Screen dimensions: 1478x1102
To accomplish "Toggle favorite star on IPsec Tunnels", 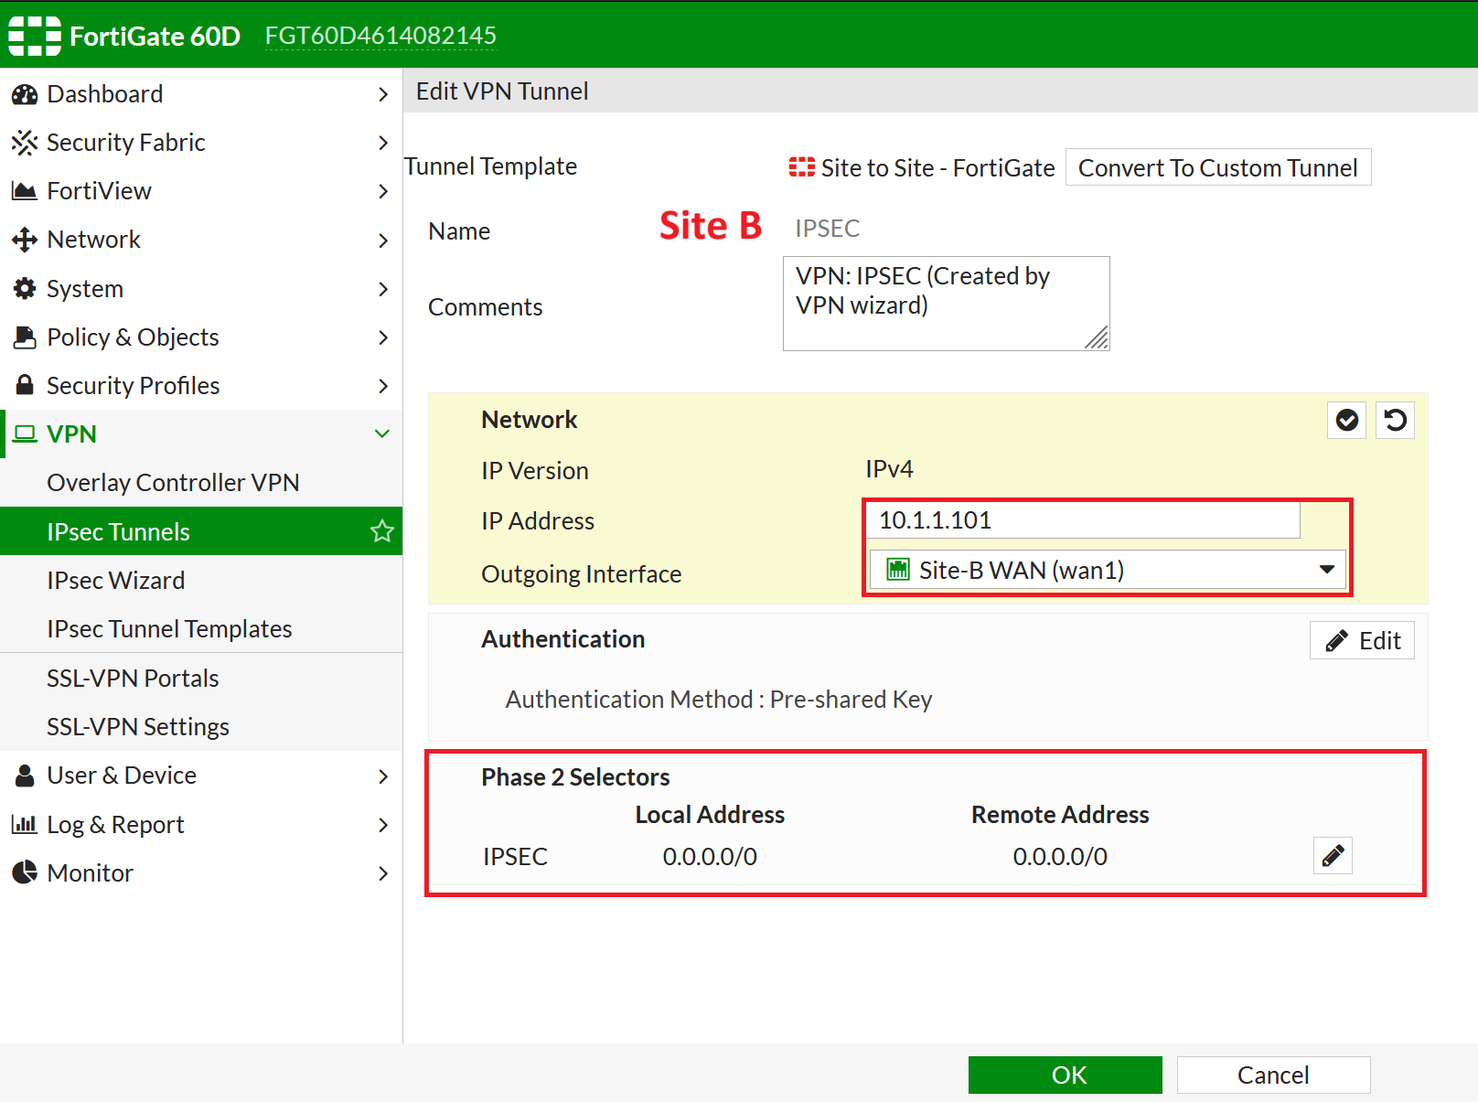I will click(x=382, y=531).
